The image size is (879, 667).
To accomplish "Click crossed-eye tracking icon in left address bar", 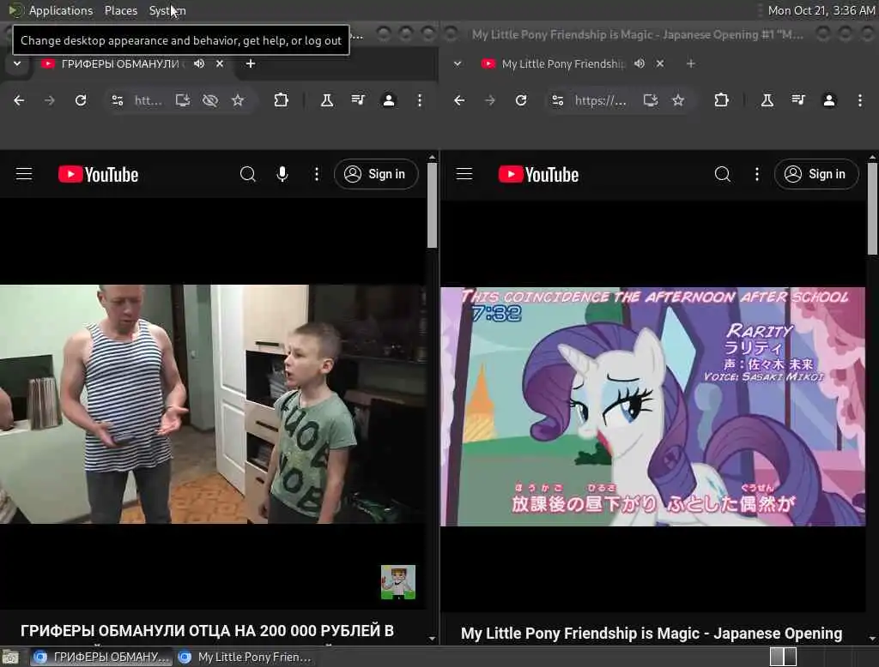I will [x=210, y=100].
